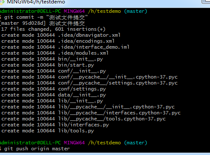
Task: Click the conf/__init__.py line
Action: [x=54, y=71]
